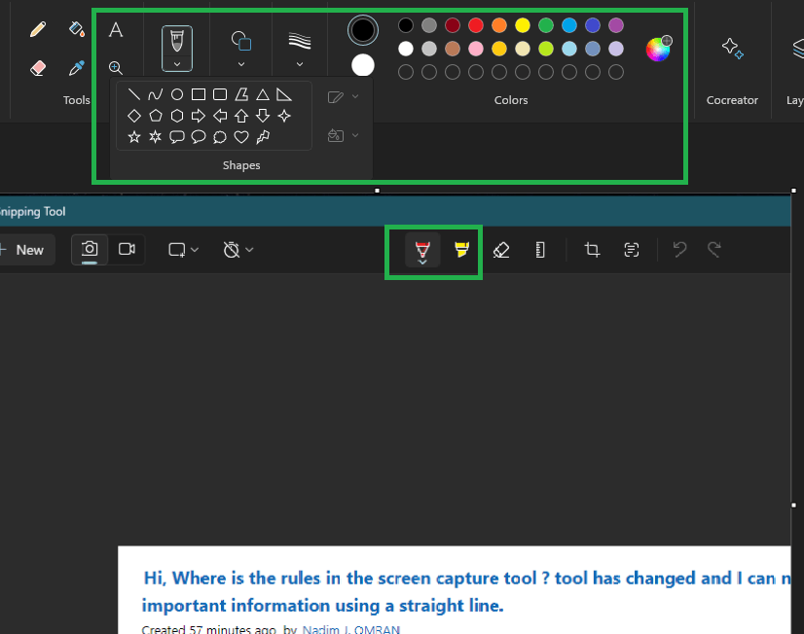Open the 'Hi, Where is the rules' title
This screenshot has height=634, width=804.
point(466,591)
